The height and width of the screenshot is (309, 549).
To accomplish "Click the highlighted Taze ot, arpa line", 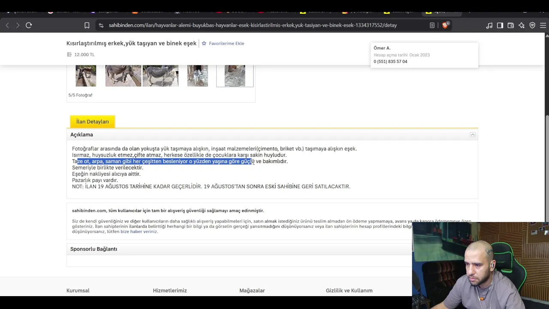I will point(180,161).
